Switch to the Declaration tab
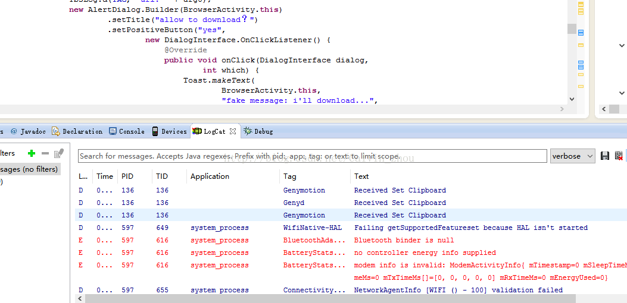Screen dimensions: 627x303 point(77,131)
